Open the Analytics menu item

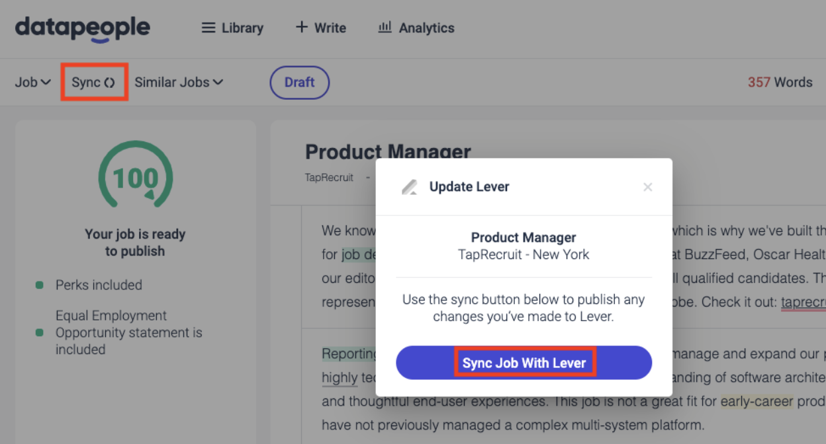click(x=416, y=28)
